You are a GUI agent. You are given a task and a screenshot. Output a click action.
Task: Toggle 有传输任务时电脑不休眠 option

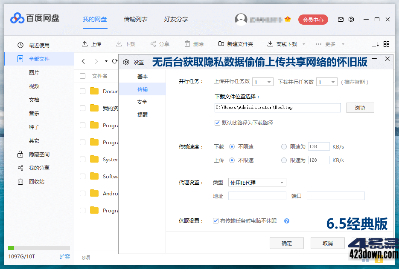[x=216, y=220]
